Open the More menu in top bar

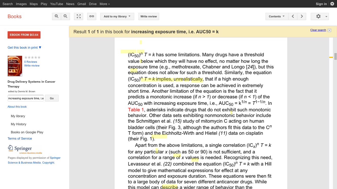(x=105, y=4)
